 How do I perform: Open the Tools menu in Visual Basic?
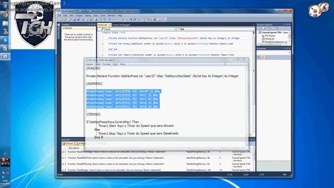point(103,16)
